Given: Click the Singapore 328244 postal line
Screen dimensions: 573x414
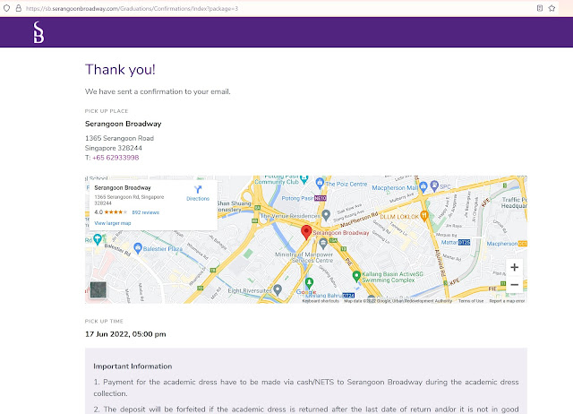Looking at the screenshot, I should point(114,148).
